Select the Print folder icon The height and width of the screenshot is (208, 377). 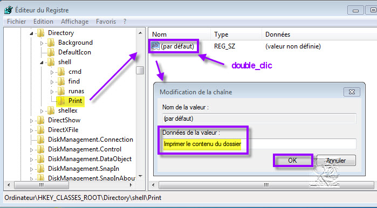pyautogui.click(x=61, y=101)
